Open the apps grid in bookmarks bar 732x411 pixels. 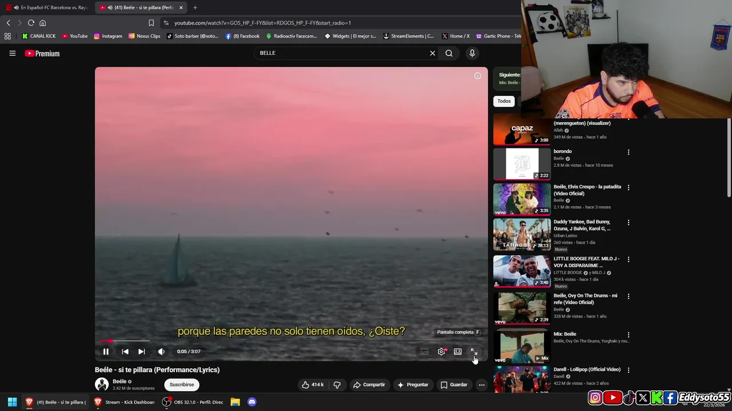click(x=7, y=36)
